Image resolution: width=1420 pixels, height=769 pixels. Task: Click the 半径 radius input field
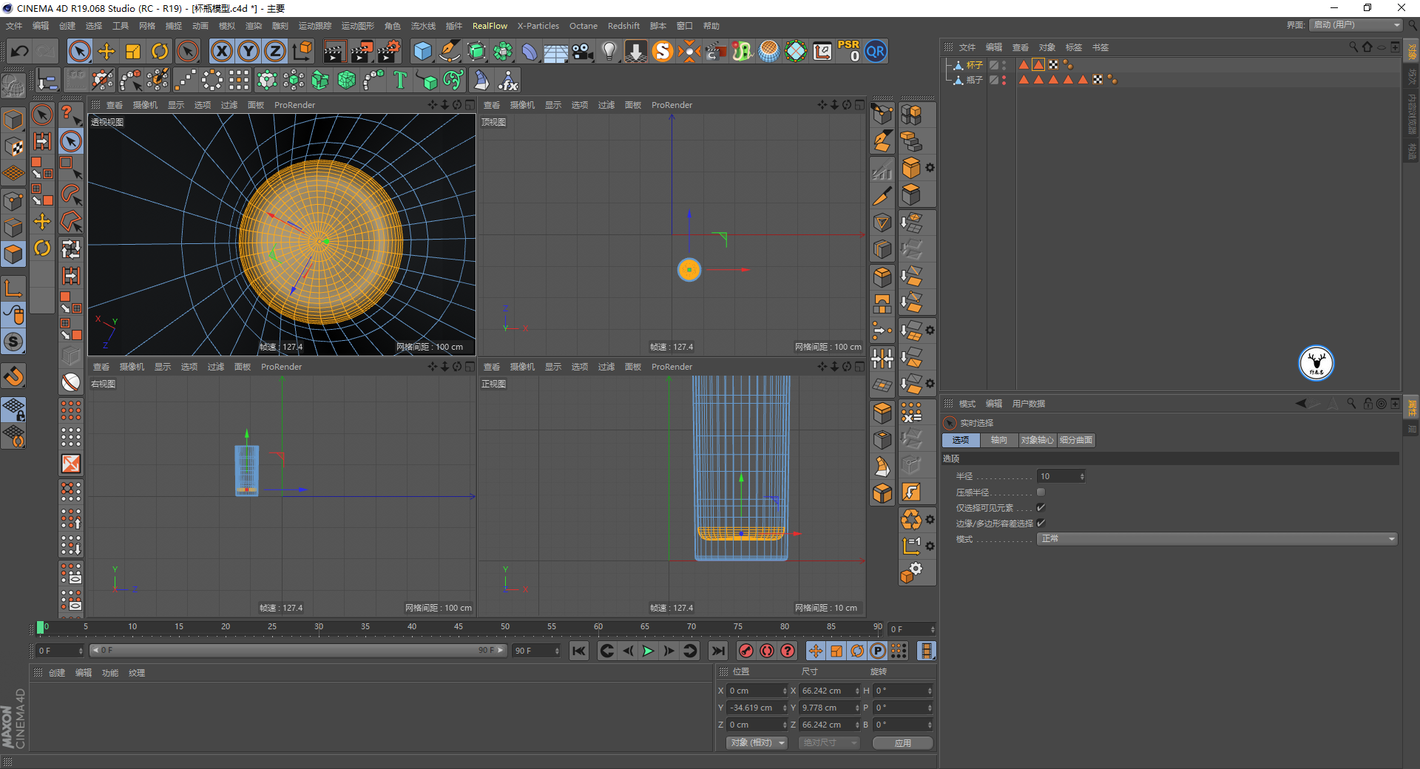click(1058, 476)
